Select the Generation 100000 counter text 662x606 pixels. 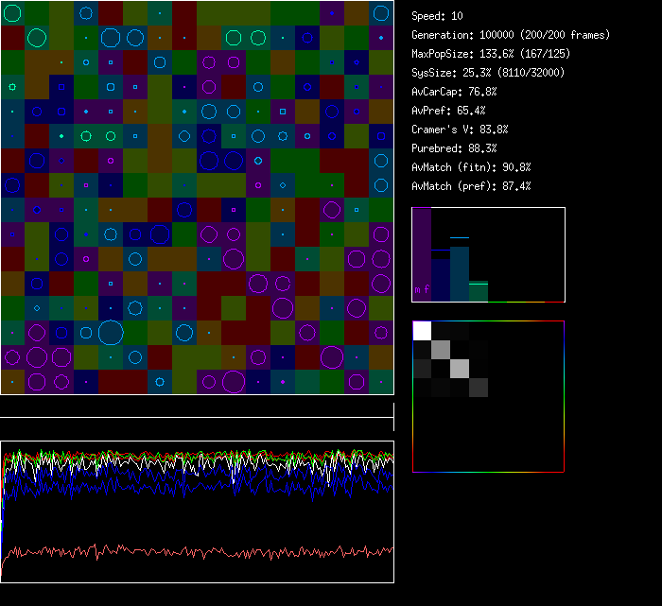(x=511, y=35)
